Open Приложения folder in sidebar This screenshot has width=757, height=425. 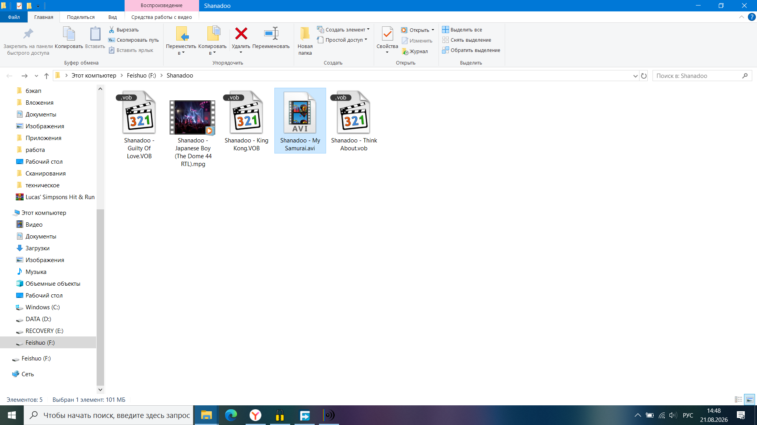(43, 138)
